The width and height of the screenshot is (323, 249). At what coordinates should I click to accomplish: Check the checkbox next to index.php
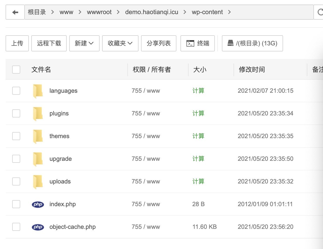click(16, 204)
